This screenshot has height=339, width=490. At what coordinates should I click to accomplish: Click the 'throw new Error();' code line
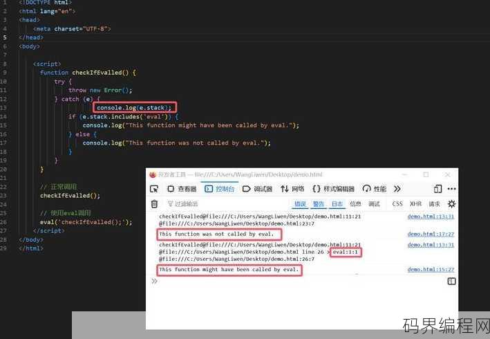point(100,90)
